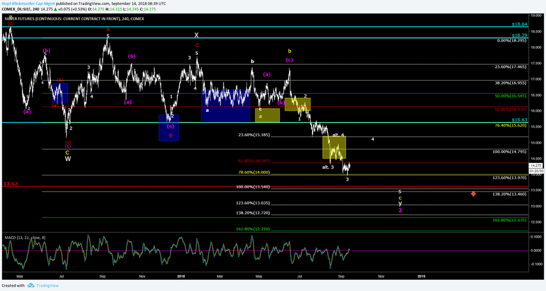Click the red 13.62 level label
546x291 pixels.
[11, 184]
